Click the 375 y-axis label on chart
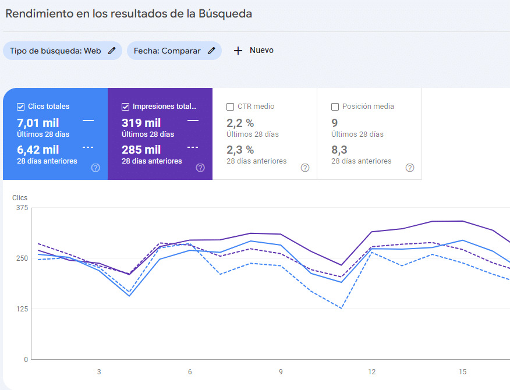 click(21, 208)
